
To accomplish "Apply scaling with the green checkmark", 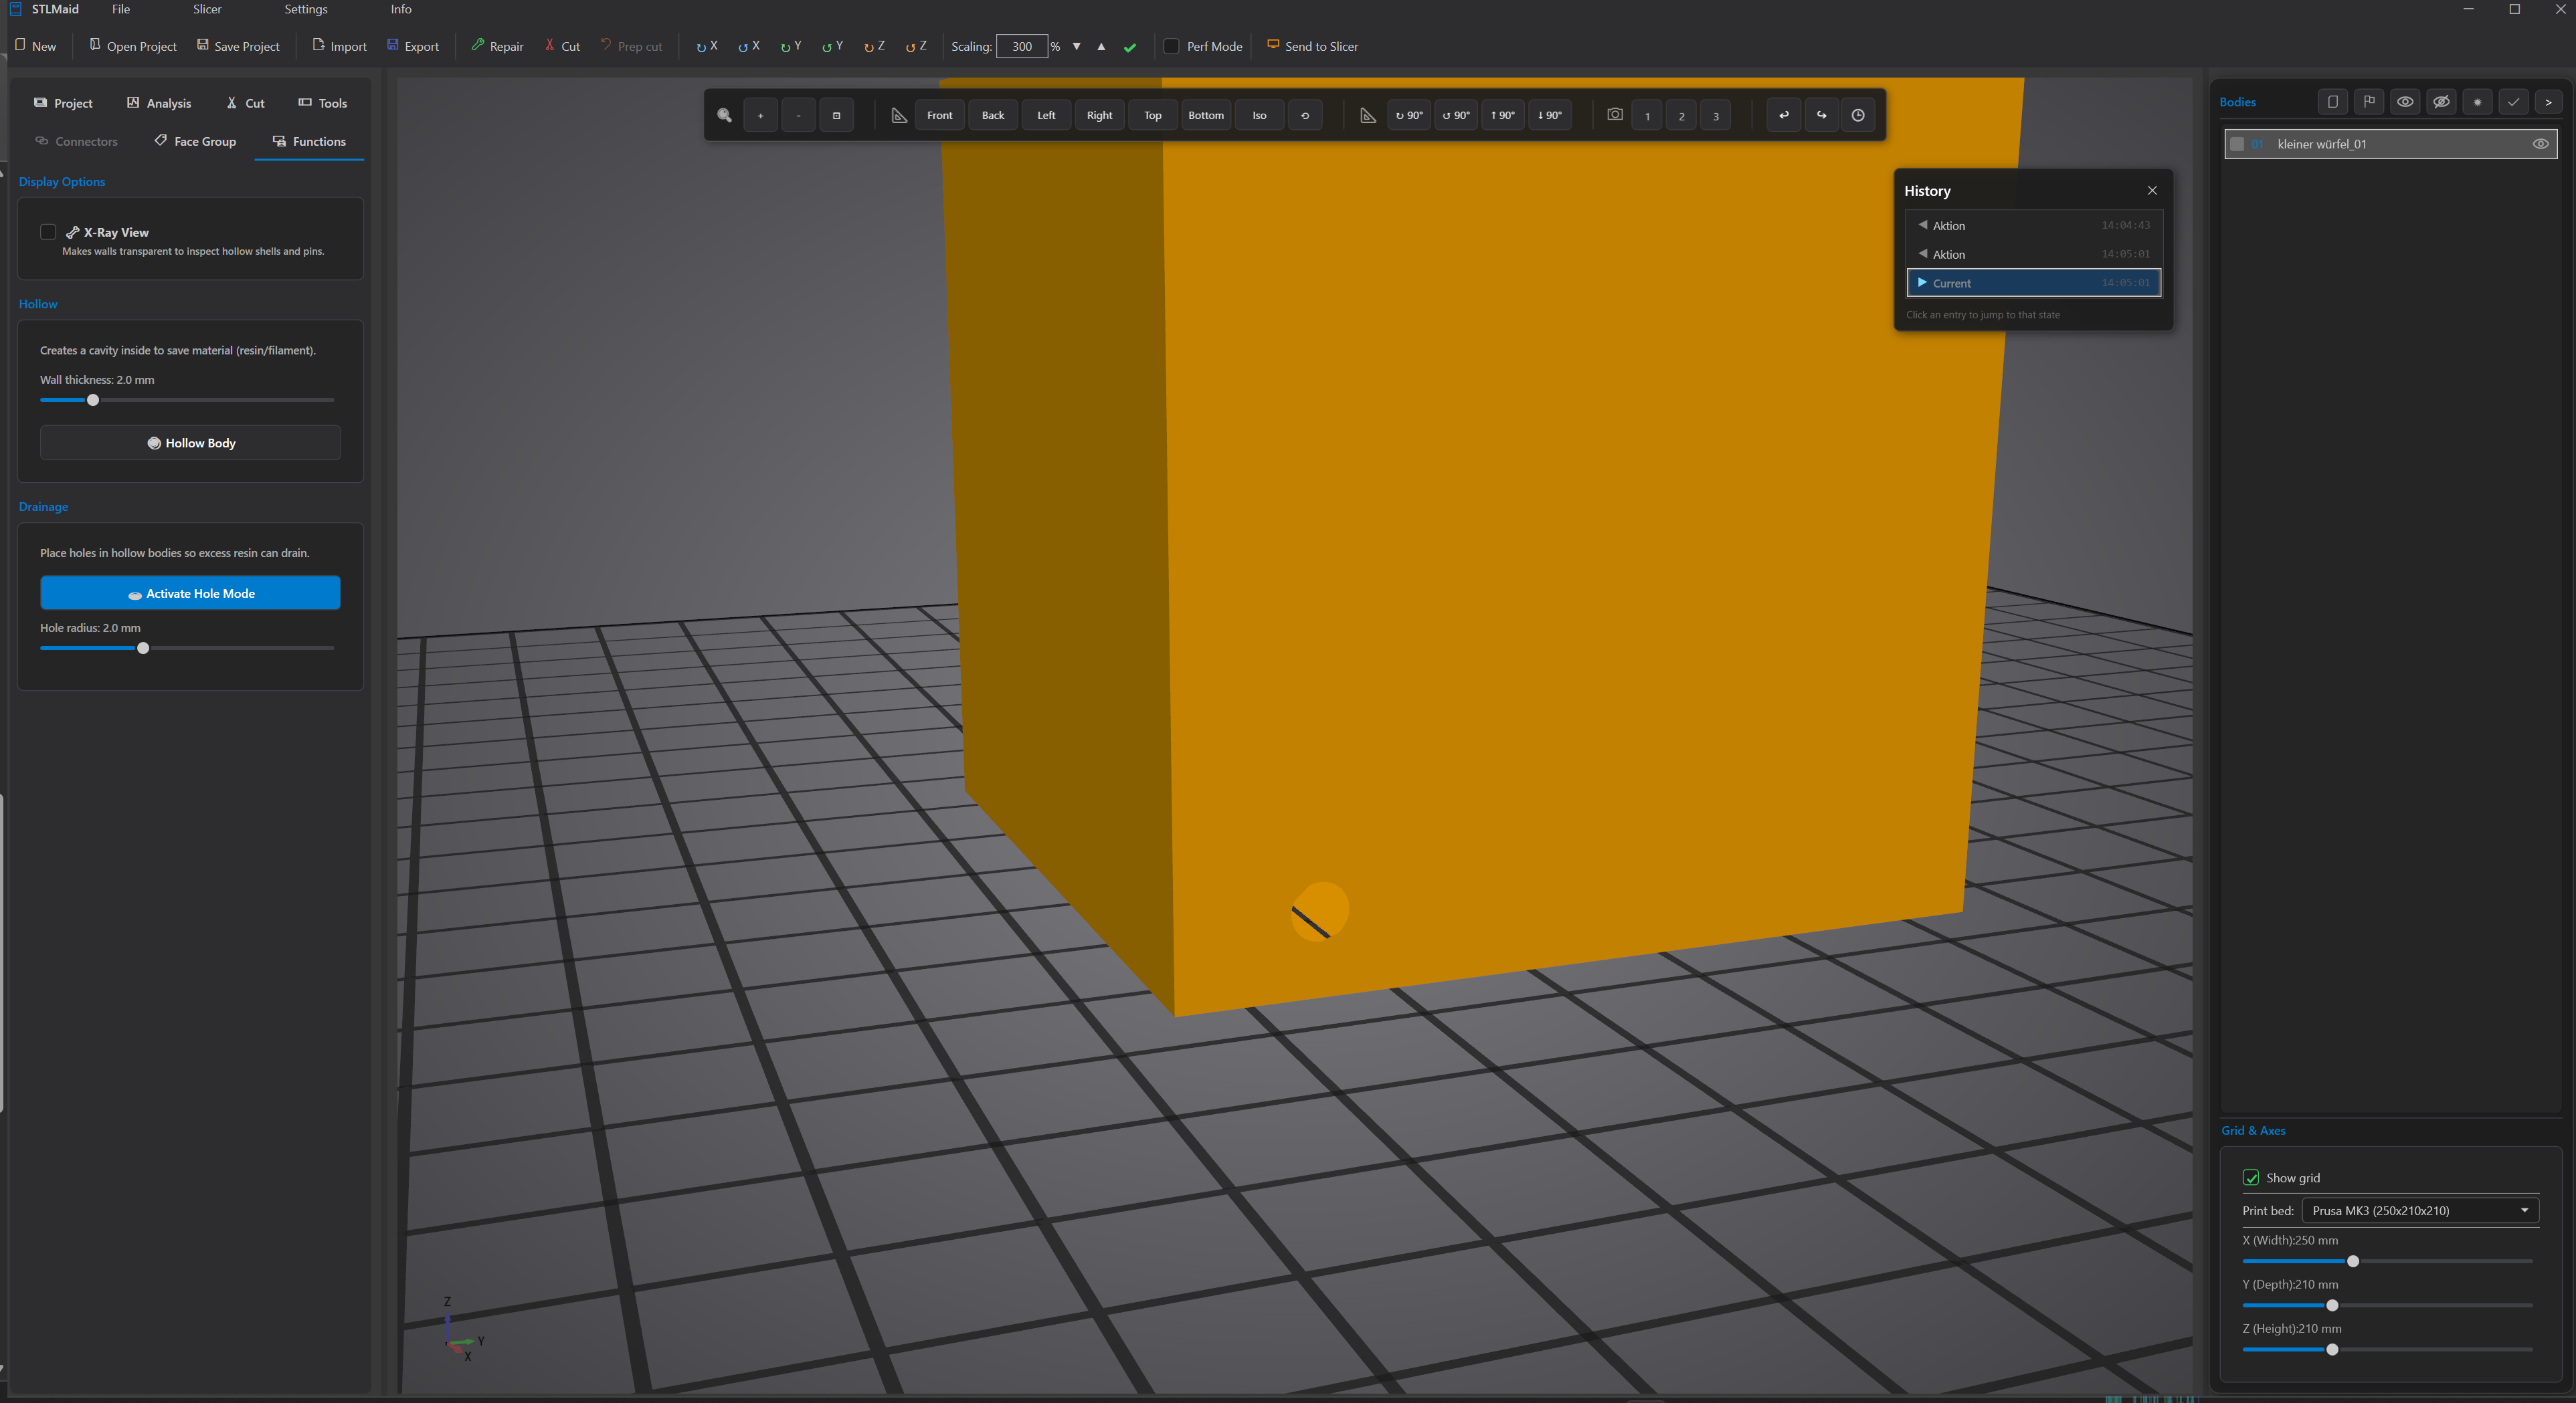I will (x=1130, y=47).
